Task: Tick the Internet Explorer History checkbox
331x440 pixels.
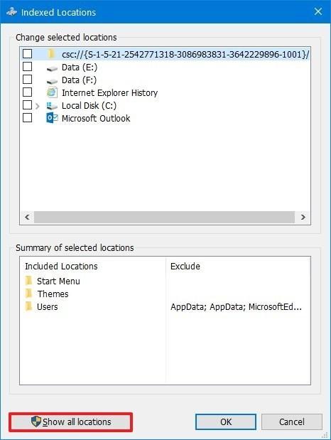Action: tap(27, 92)
